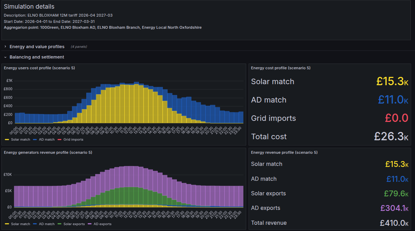The image size is (415, 231).
Task: Open the Energy users cost profile panel title menu
Action: [x=39, y=68]
